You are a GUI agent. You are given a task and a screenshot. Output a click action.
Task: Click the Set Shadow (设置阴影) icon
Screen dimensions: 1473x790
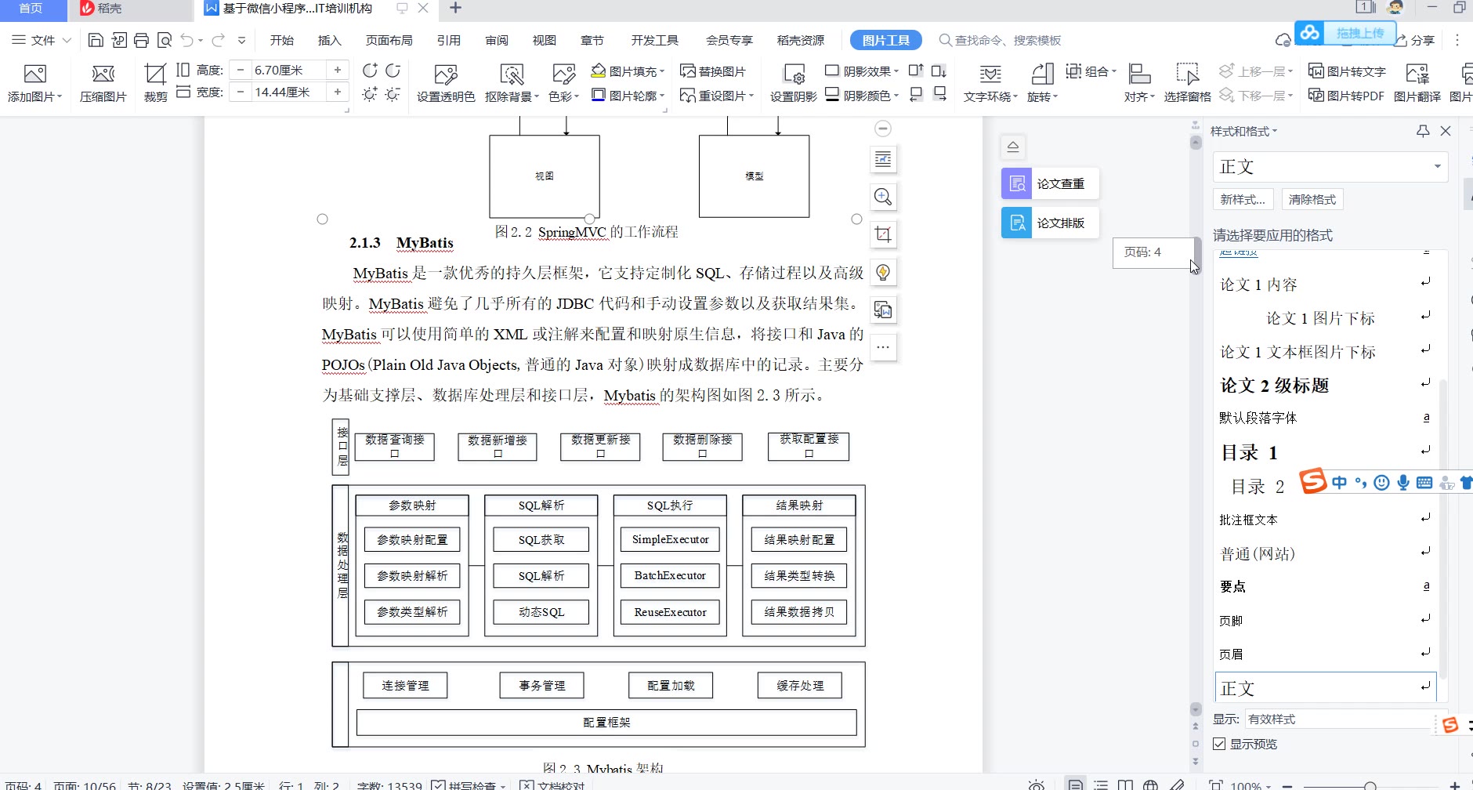tap(793, 75)
